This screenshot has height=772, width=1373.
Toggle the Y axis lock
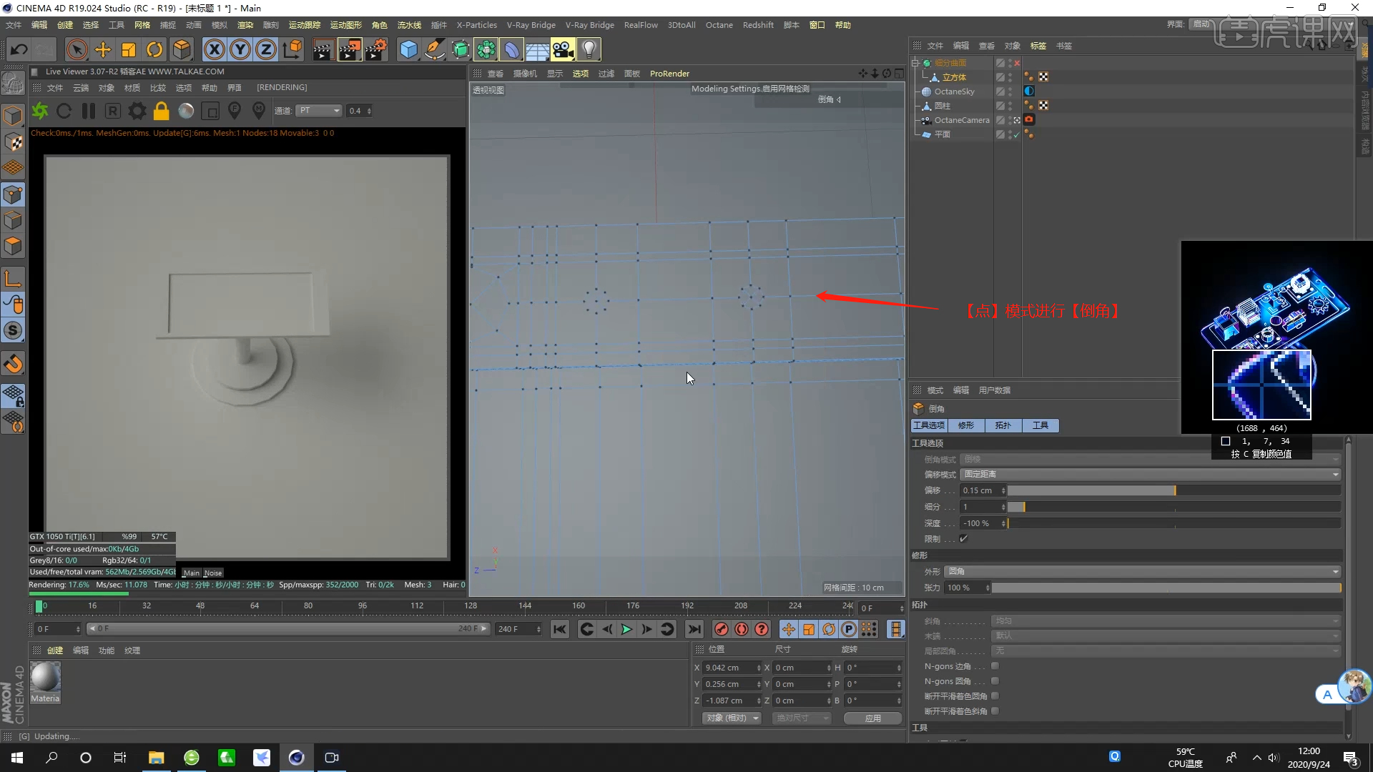[x=240, y=49]
